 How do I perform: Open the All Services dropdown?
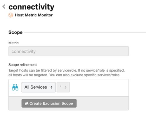39,87
